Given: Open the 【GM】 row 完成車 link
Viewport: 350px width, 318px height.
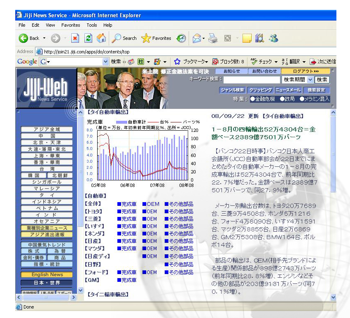Looking at the screenshot, I should click(127, 280).
